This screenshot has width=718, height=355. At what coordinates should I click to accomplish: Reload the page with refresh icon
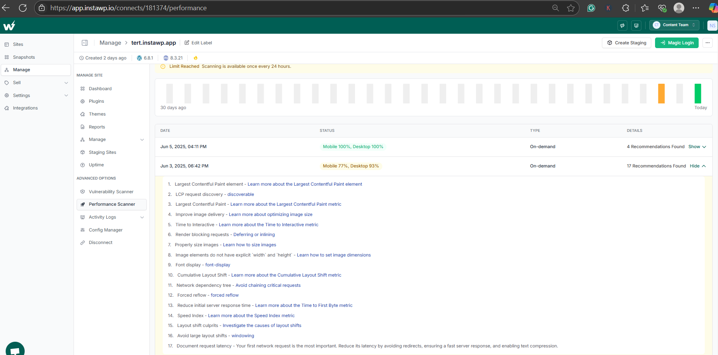(23, 8)
